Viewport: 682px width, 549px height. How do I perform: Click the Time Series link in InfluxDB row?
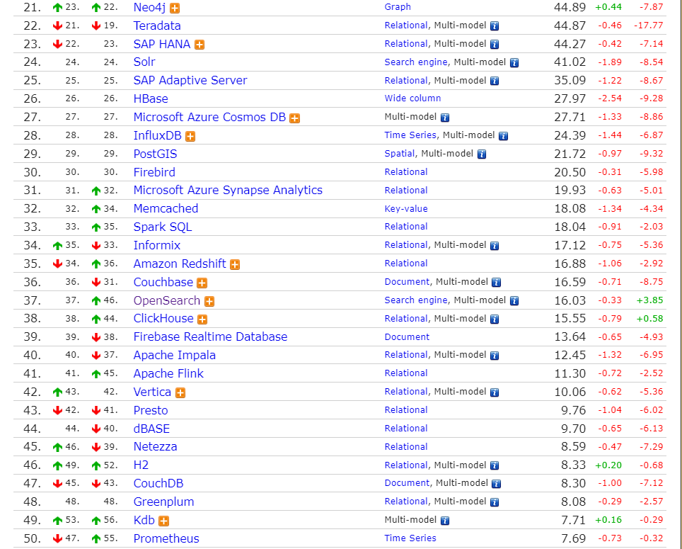(410, 135)
